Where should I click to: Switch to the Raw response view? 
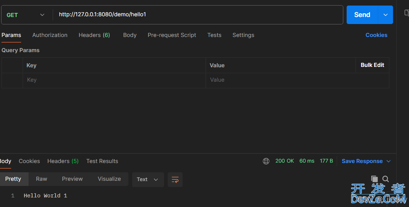pos(42,179)
